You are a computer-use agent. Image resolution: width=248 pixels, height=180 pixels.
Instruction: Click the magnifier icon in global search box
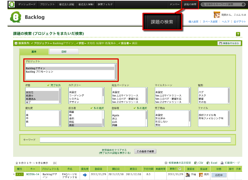coord(203,4)
